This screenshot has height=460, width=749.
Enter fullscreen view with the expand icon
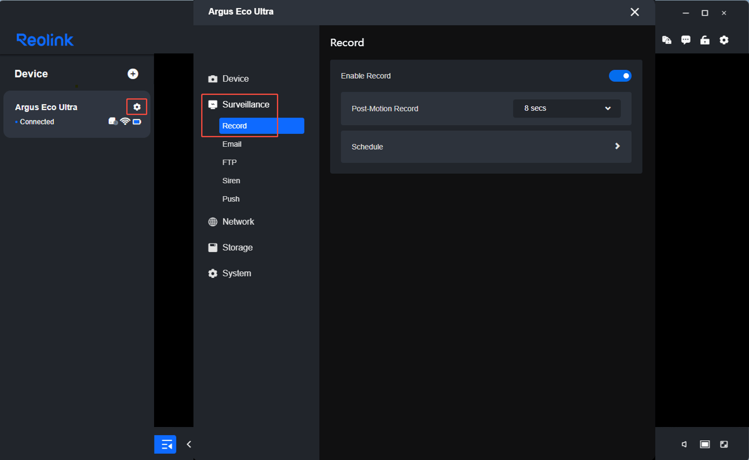click(x=724, y=444)
